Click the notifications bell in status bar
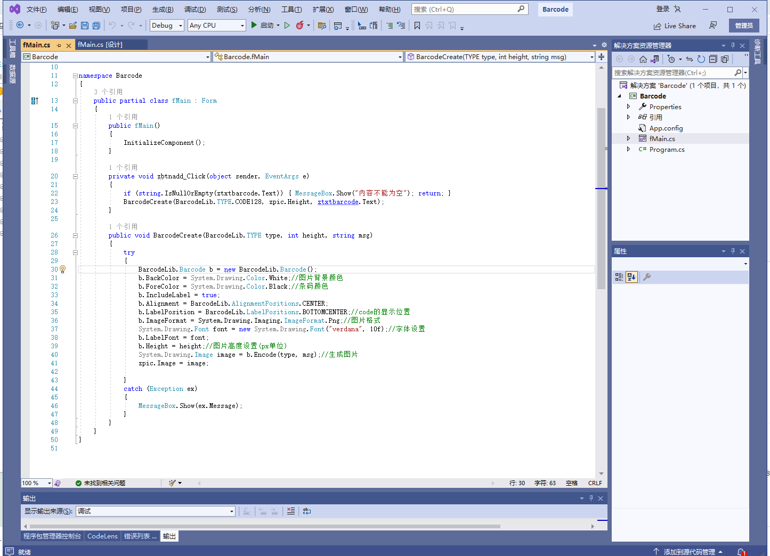Image resolution: width=770 pixels, height=556 pixels. click(x=741, y=552)
